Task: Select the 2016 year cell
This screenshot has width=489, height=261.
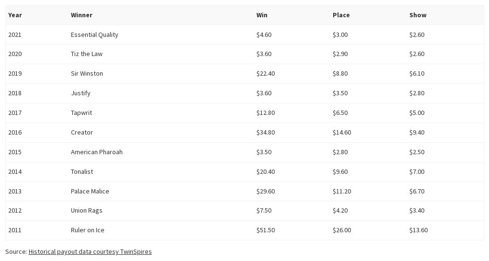Action: click(15, 132)
